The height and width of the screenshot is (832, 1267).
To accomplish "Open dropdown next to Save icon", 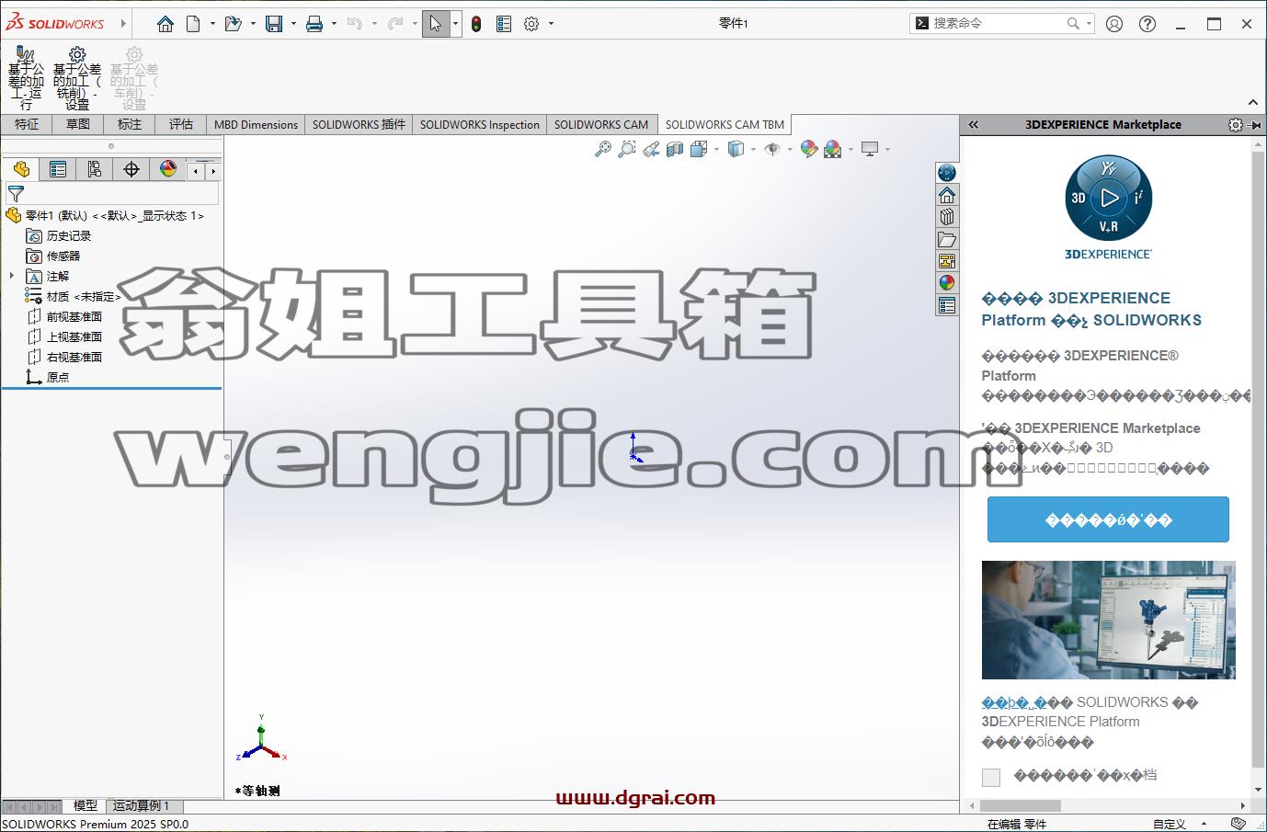I will click(x=293, y=24).
